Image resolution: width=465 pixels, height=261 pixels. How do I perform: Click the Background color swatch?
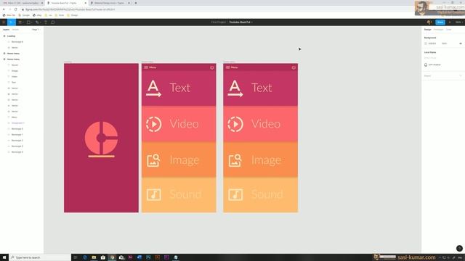tap(426, 43)
